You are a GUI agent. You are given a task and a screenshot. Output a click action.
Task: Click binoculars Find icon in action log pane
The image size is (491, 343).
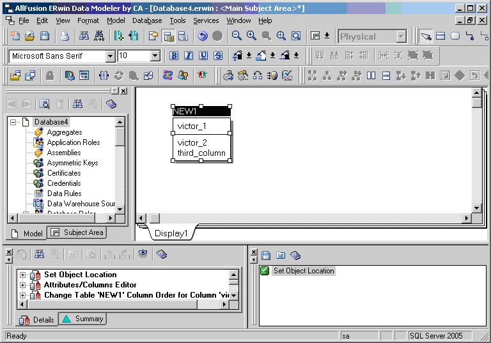(x=39, y=254)
